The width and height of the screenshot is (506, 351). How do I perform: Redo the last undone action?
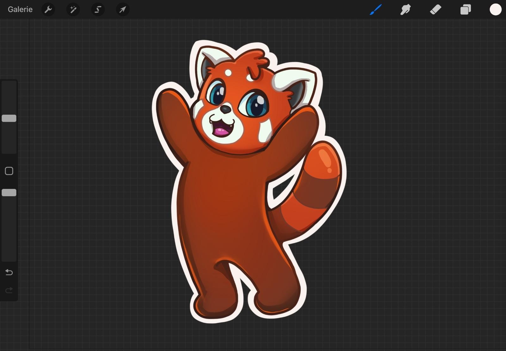[9, 290]
